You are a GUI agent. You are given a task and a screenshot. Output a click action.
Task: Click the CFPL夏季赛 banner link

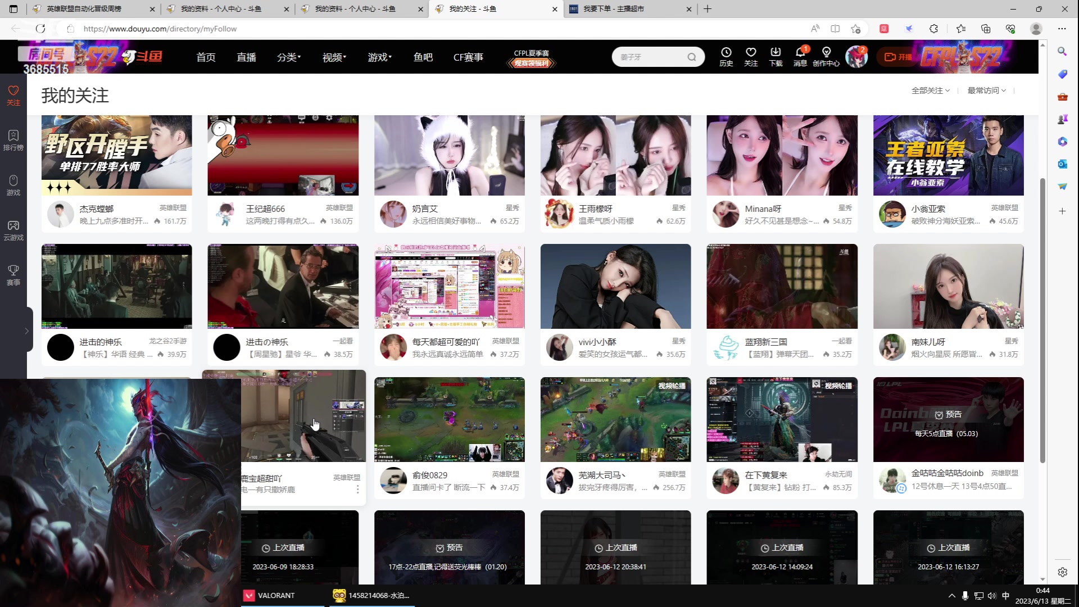pos(531,58)
